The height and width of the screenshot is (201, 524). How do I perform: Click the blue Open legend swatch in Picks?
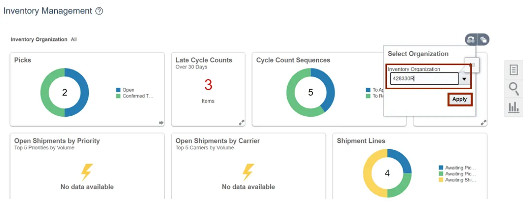click(x=118, y=90)
